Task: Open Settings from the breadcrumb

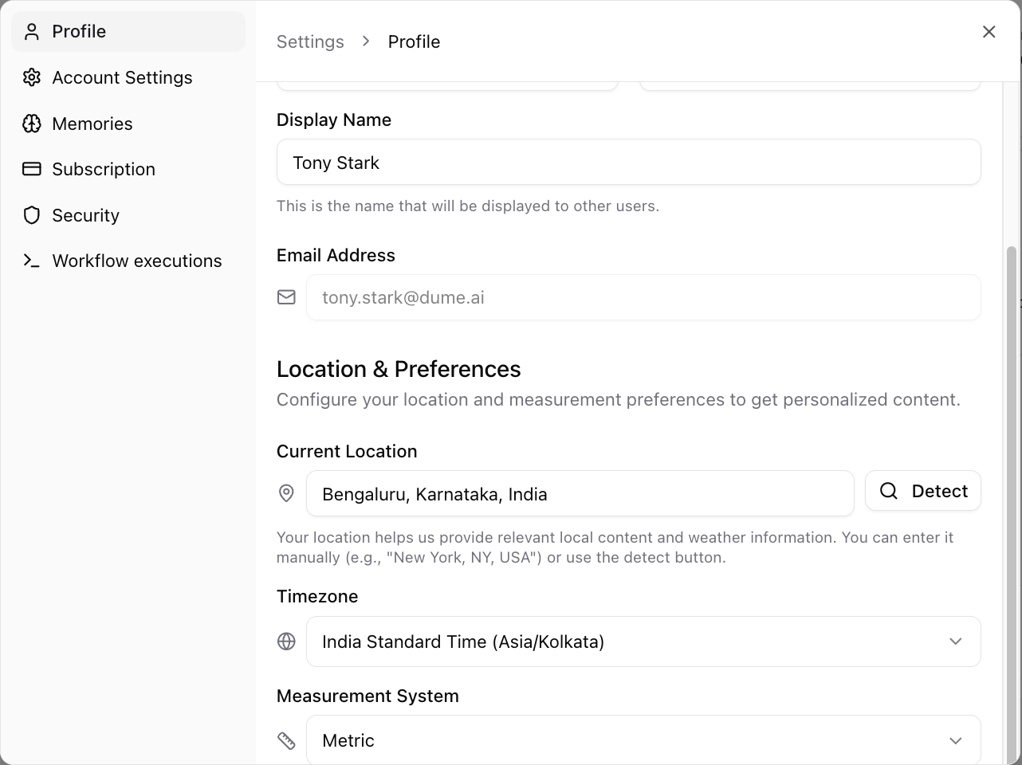Action: (310, 41)
